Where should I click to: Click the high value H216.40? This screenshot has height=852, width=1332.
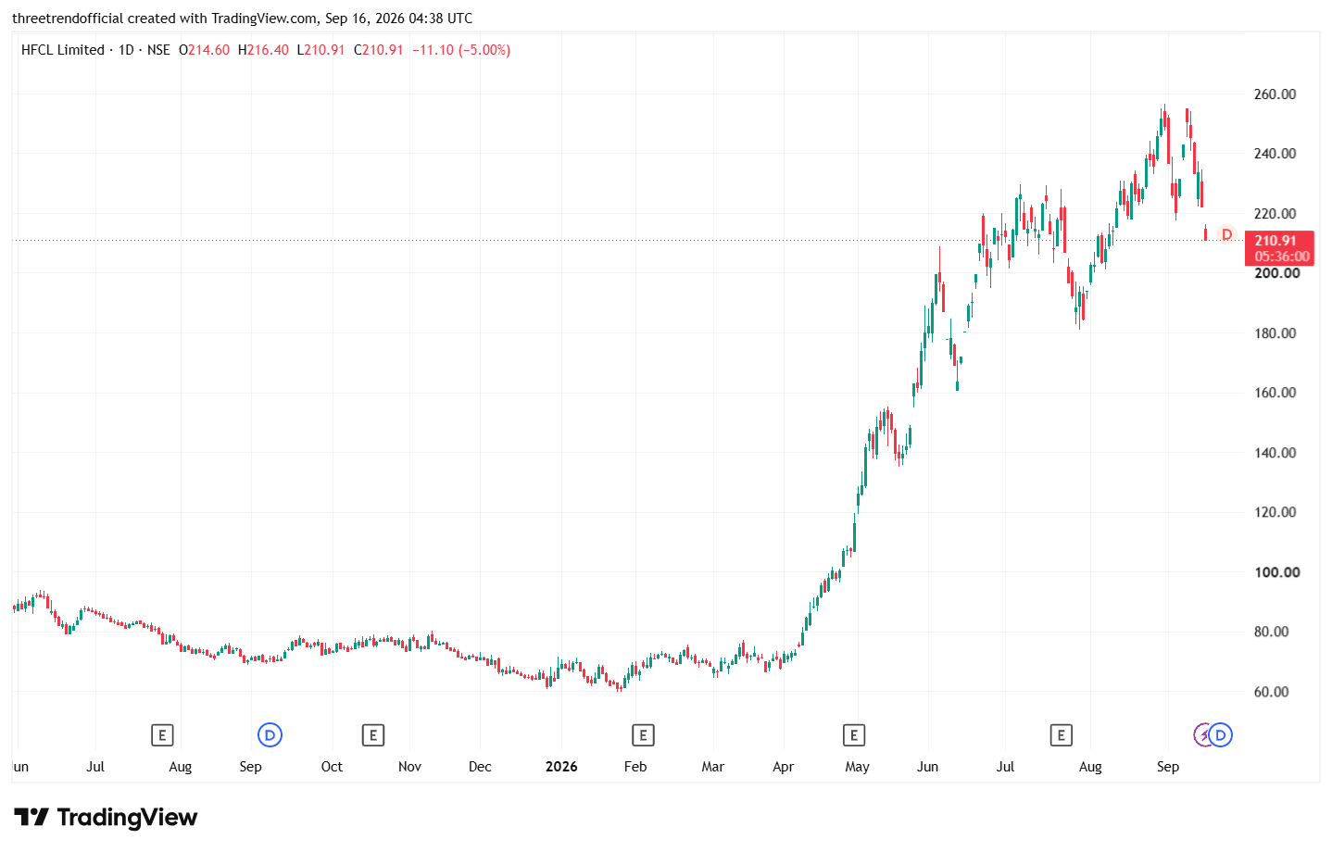[263, 50]
